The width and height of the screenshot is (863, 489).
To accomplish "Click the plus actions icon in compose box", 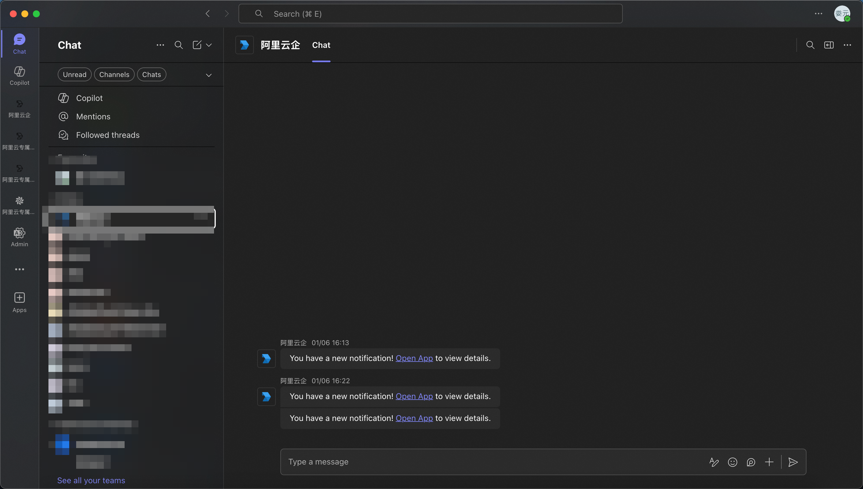I will pyautogui.click(x=769, y=462).
